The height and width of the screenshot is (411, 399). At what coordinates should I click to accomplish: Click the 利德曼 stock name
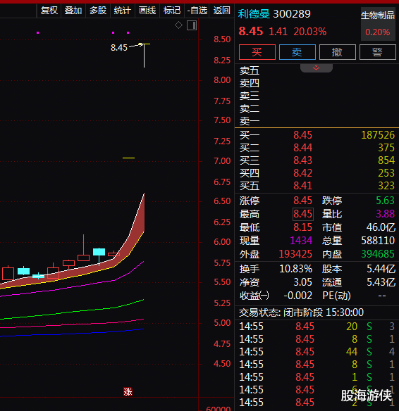tap(254, 13)
